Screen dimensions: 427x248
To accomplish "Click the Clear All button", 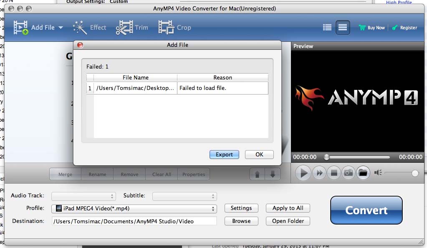I will coord(162,174).
